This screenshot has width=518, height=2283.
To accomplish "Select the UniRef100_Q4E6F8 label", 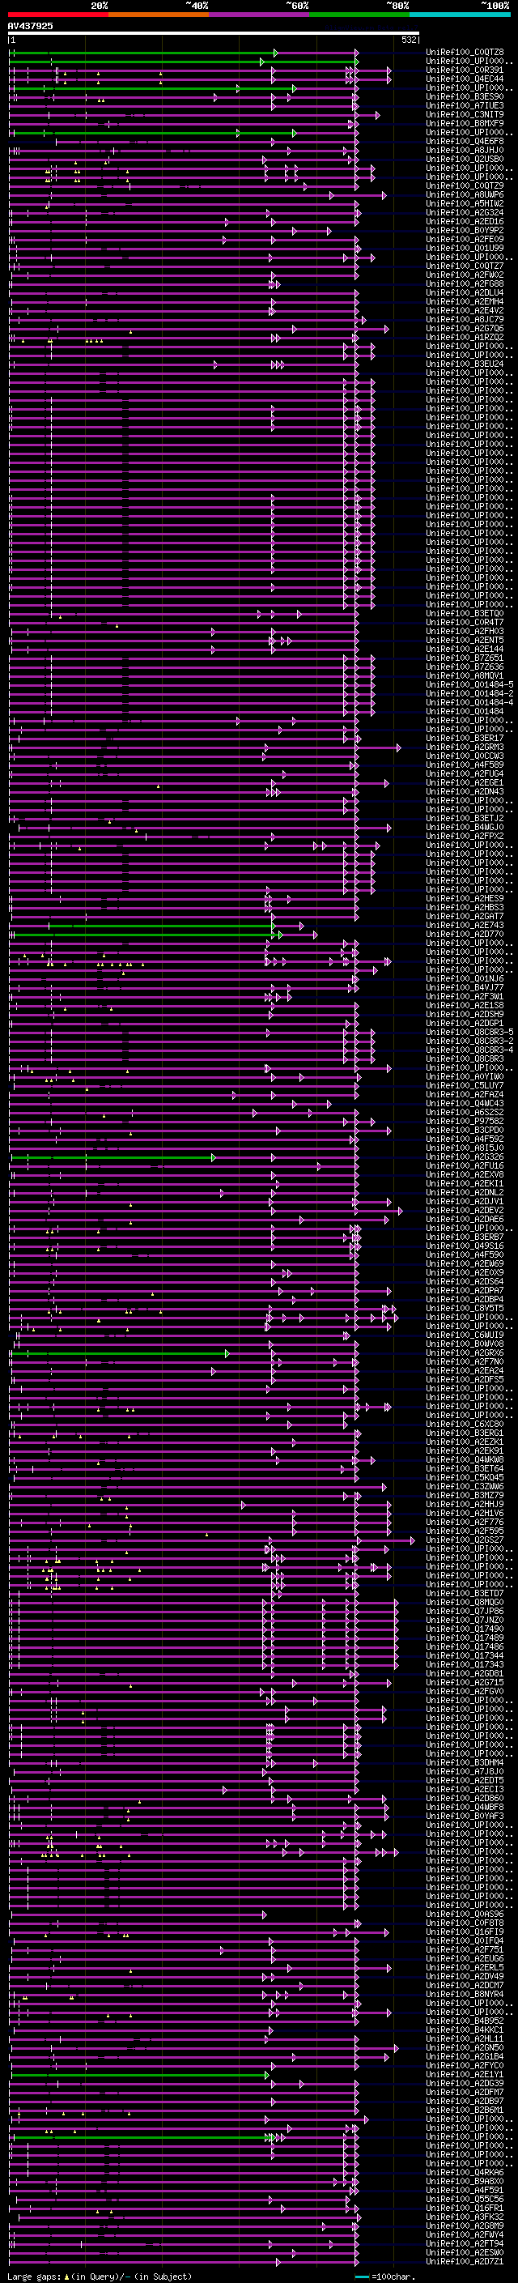I will [x=465, y=141].
